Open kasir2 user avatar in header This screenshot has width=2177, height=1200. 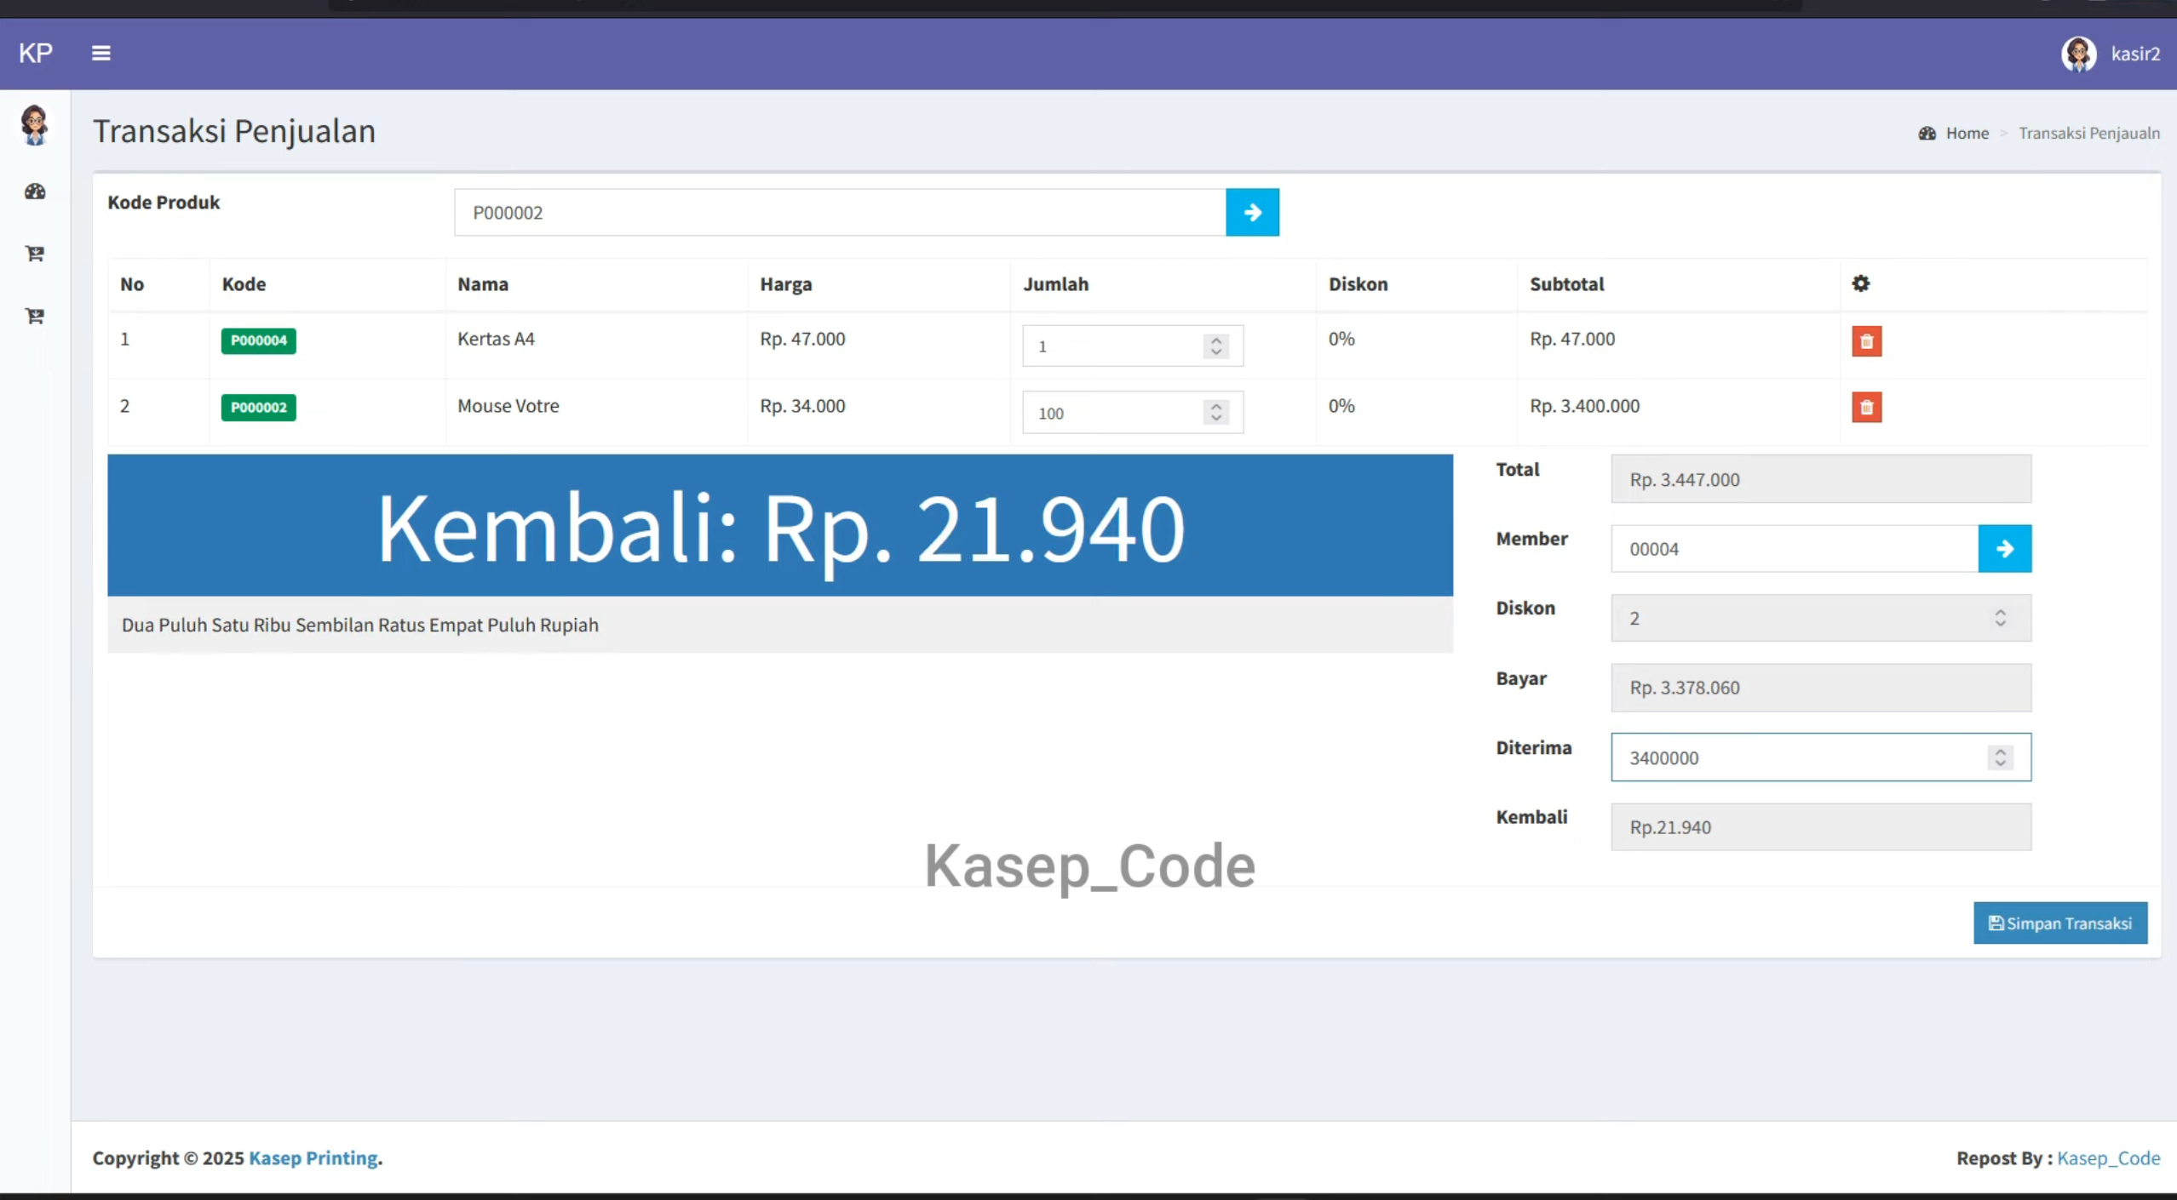coord(2078,54)
